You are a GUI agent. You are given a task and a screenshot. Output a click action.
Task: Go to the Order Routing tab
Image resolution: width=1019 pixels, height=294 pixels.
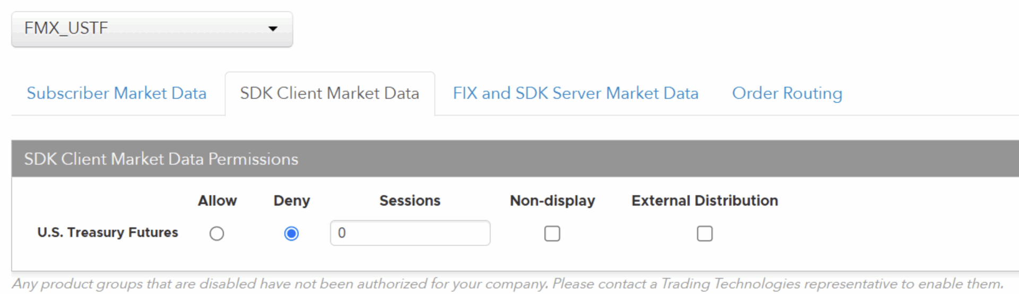pyautogui.click(x=787, y=93)
